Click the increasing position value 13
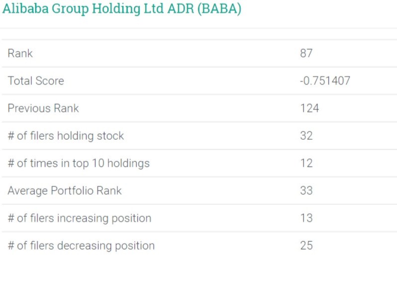The height and width of the screenshot is (281, 397). (x=306, y=218)
